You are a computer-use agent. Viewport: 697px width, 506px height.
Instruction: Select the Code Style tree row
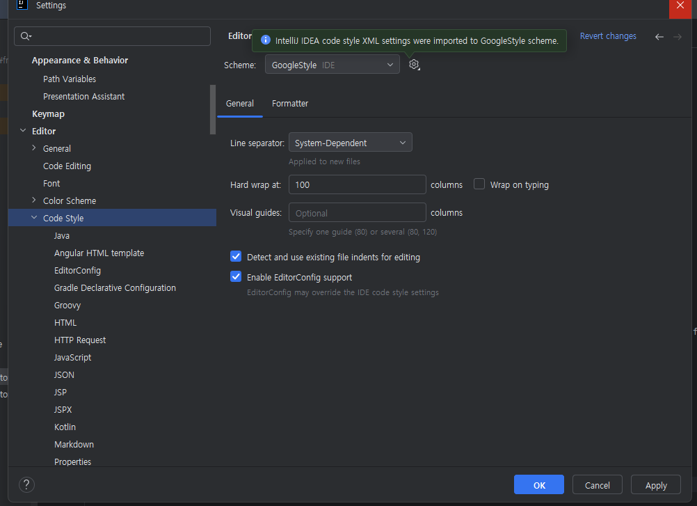[112, 218]
